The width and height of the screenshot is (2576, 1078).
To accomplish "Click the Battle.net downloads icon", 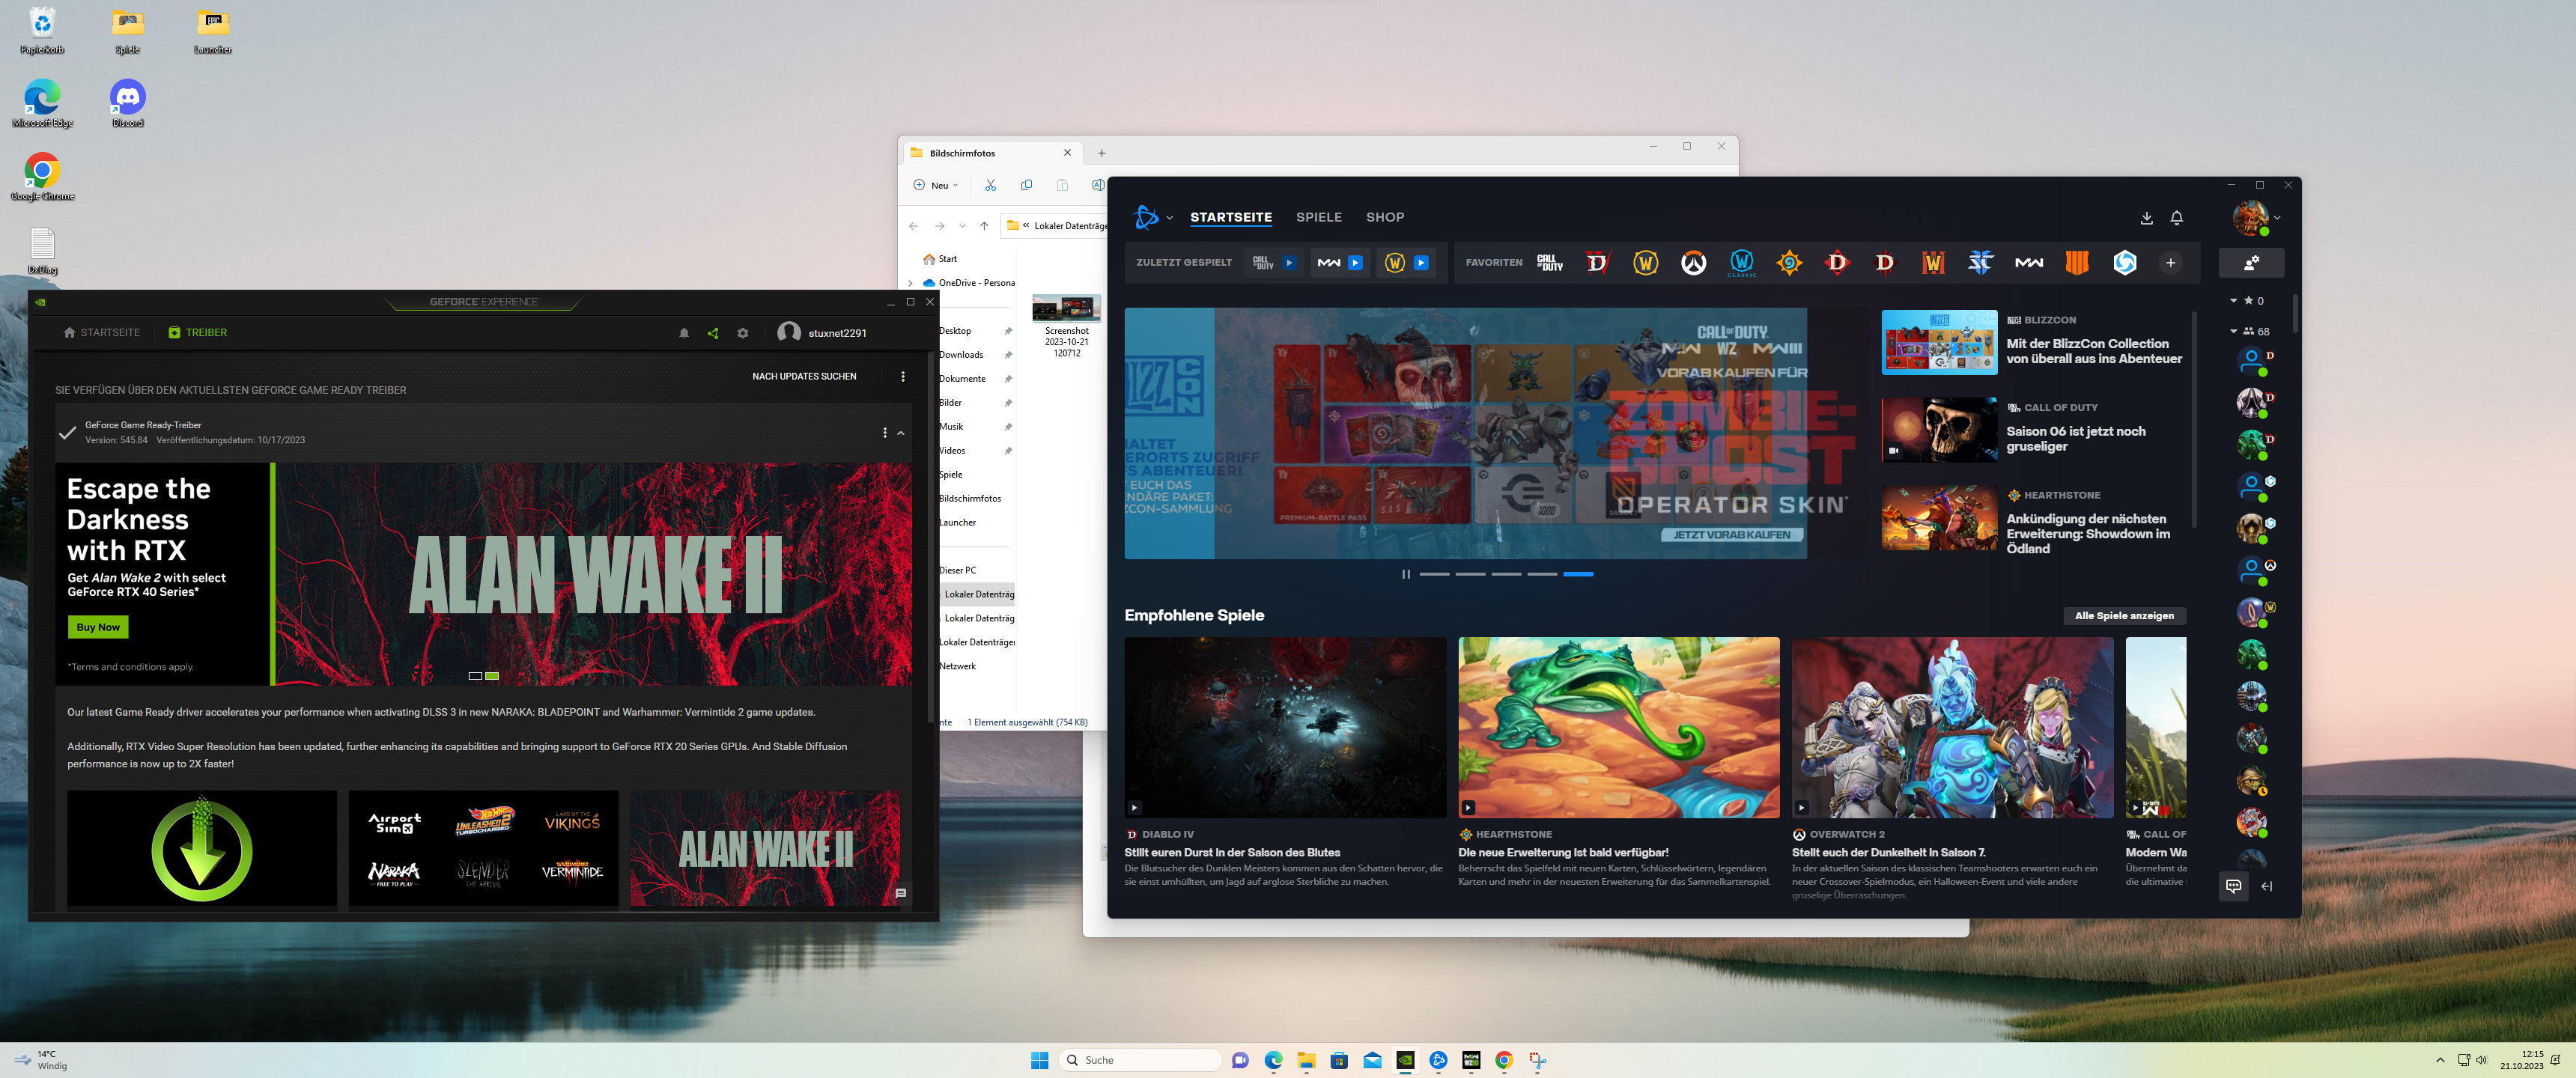I will [x=2146, y=218].
